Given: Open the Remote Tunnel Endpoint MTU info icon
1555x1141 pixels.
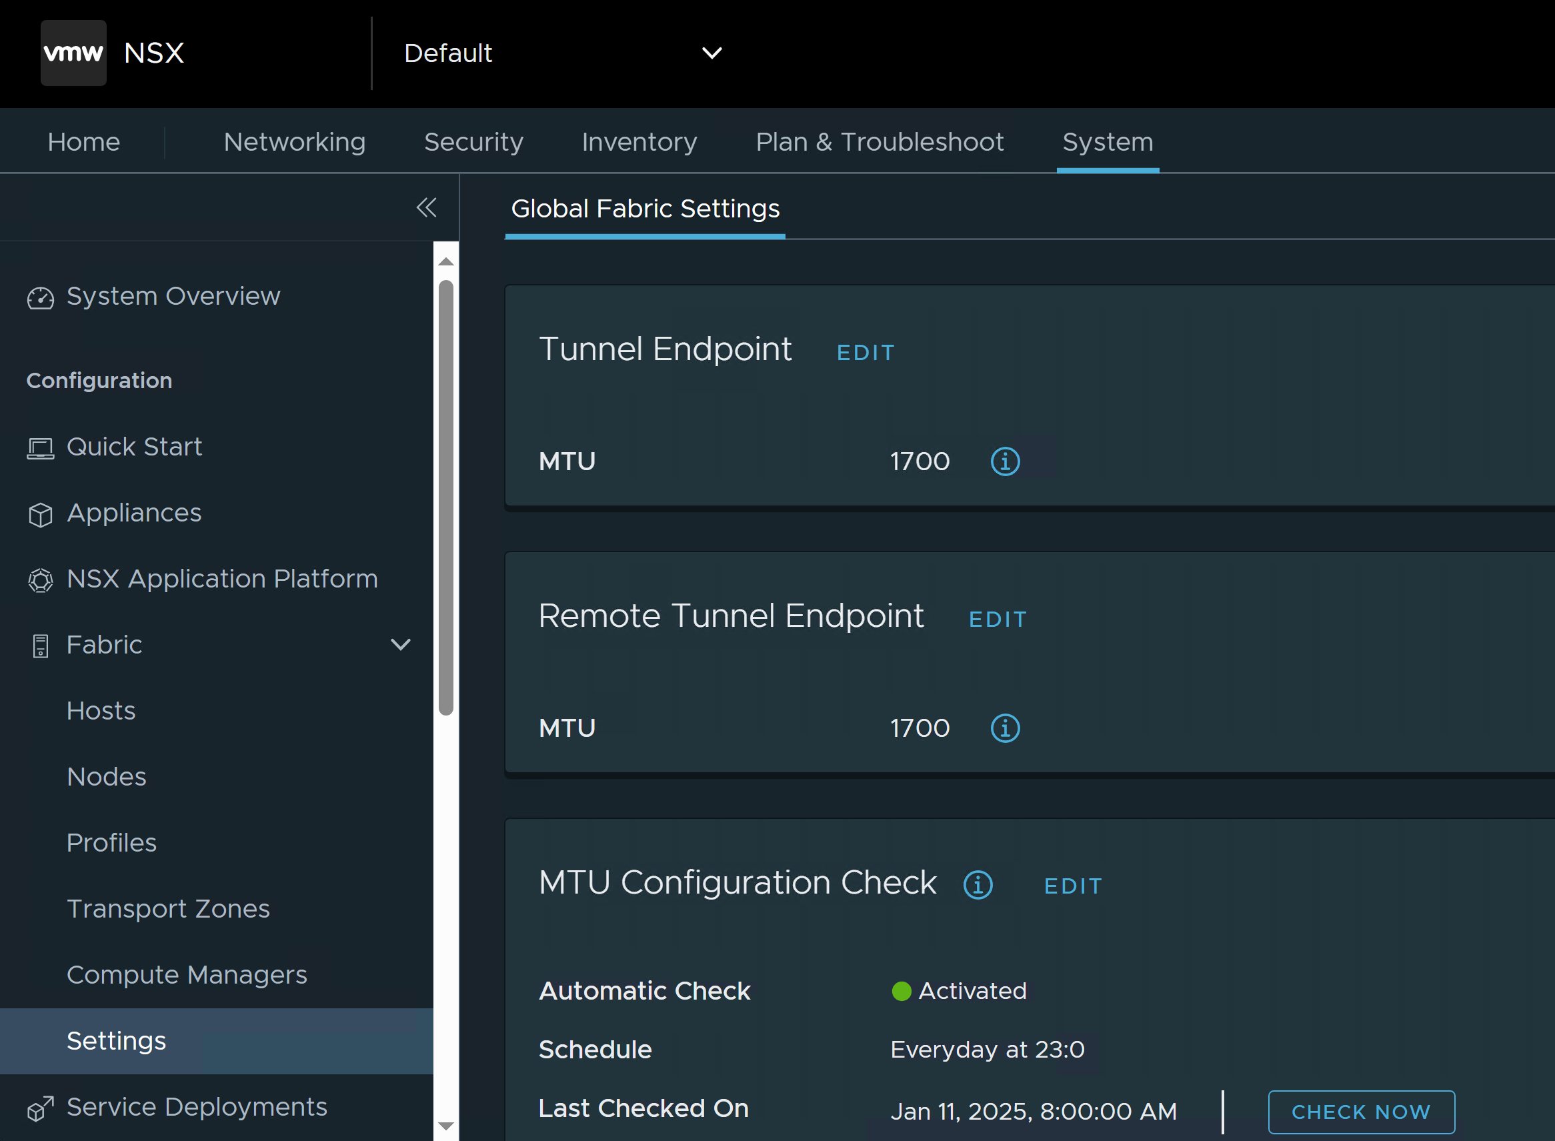Looking at the screenshot, I should 1005,728.
